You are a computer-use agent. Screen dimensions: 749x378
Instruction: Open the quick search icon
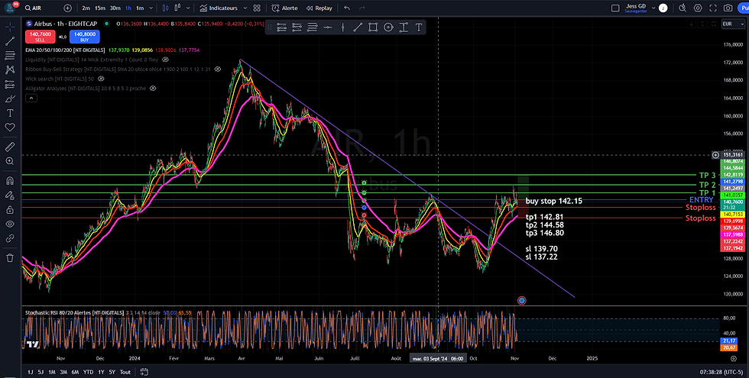coord(683,8)
